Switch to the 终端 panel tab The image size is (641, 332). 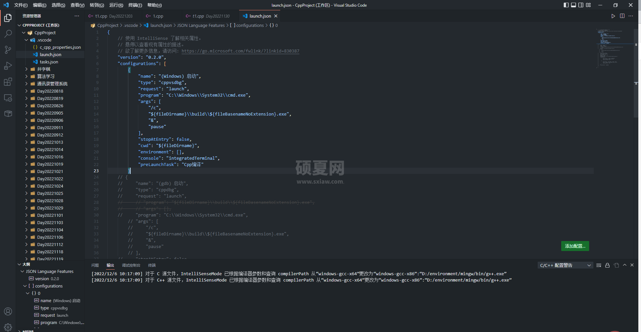[x=152, y=265]
